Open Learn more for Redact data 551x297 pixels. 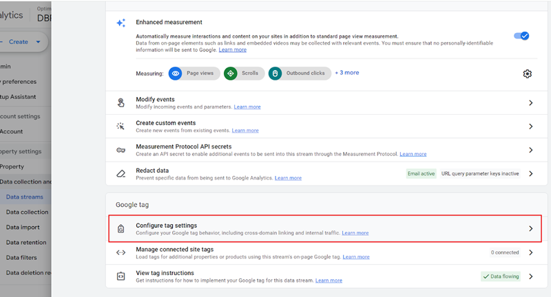(288, 178)
